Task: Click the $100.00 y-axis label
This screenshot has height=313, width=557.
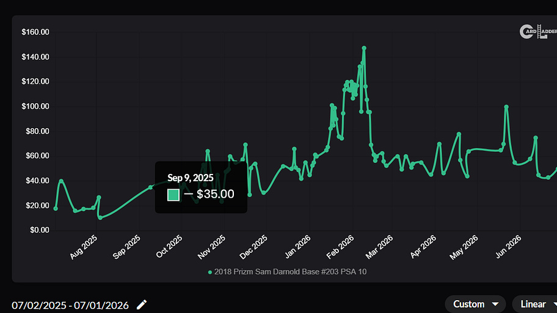Action: pyautogui.click(x=35, y=106)
